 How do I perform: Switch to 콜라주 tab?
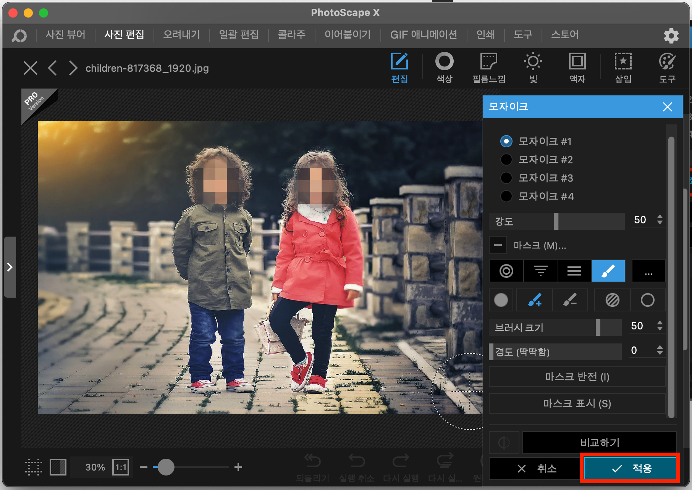pos(291,35)
